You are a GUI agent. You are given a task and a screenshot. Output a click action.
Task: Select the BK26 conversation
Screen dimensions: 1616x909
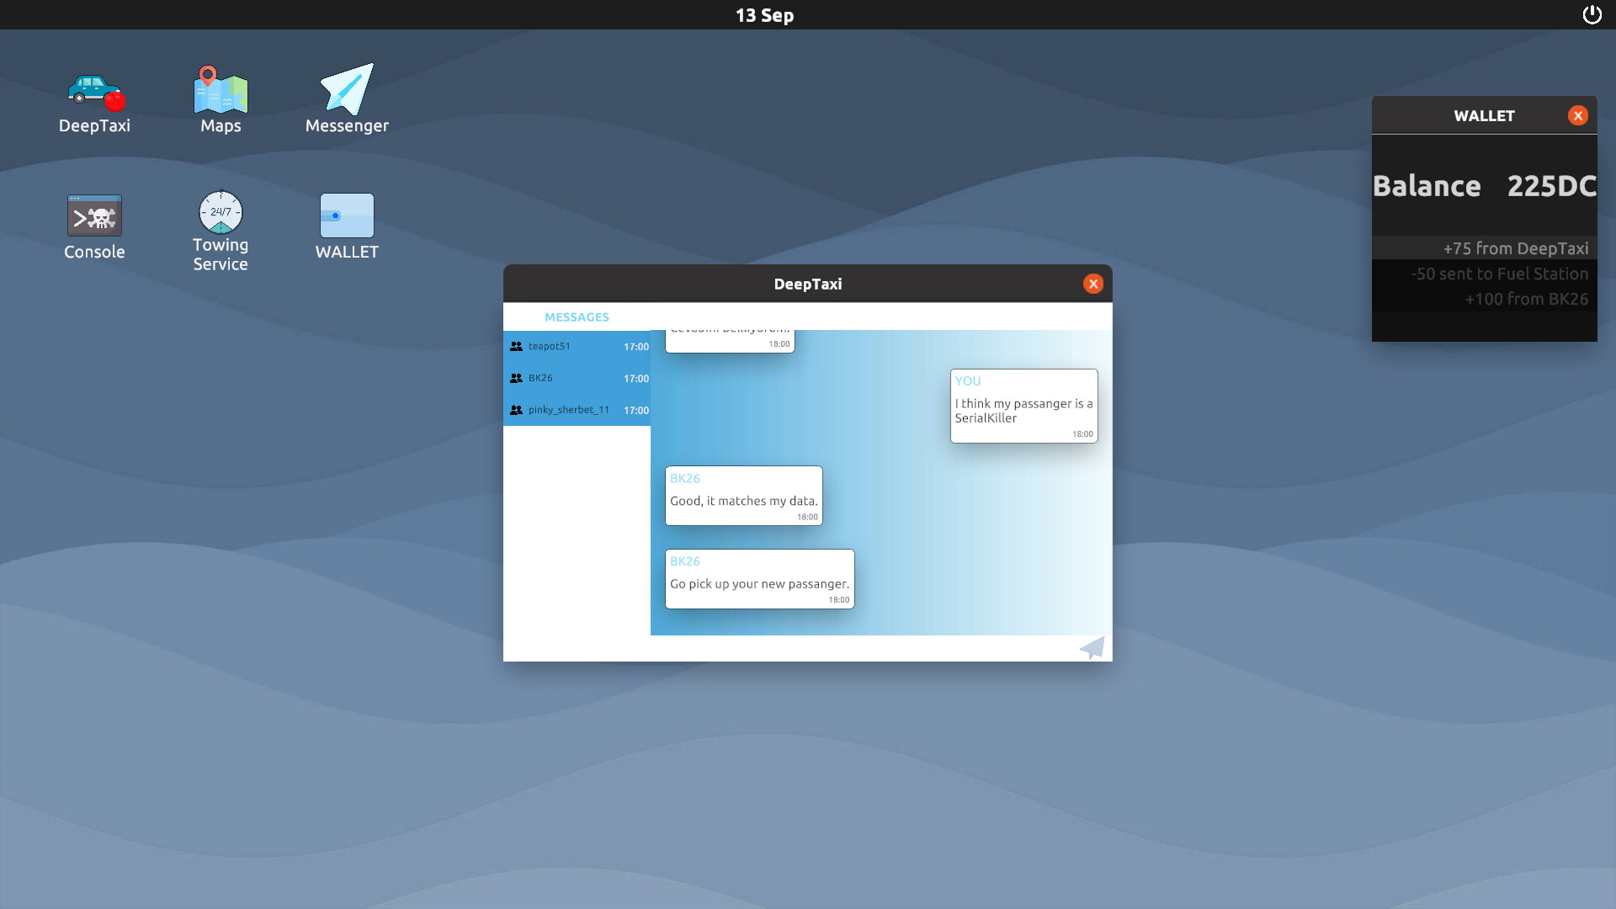click(x=577, y=378)
